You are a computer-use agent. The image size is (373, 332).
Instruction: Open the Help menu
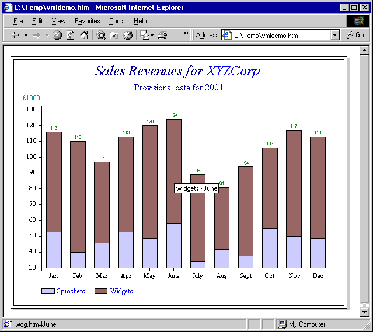click(x=140, y=21)
